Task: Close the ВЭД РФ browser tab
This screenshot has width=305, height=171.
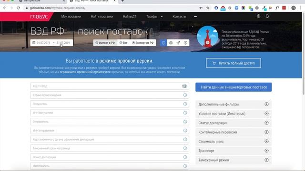Action: 114,1
